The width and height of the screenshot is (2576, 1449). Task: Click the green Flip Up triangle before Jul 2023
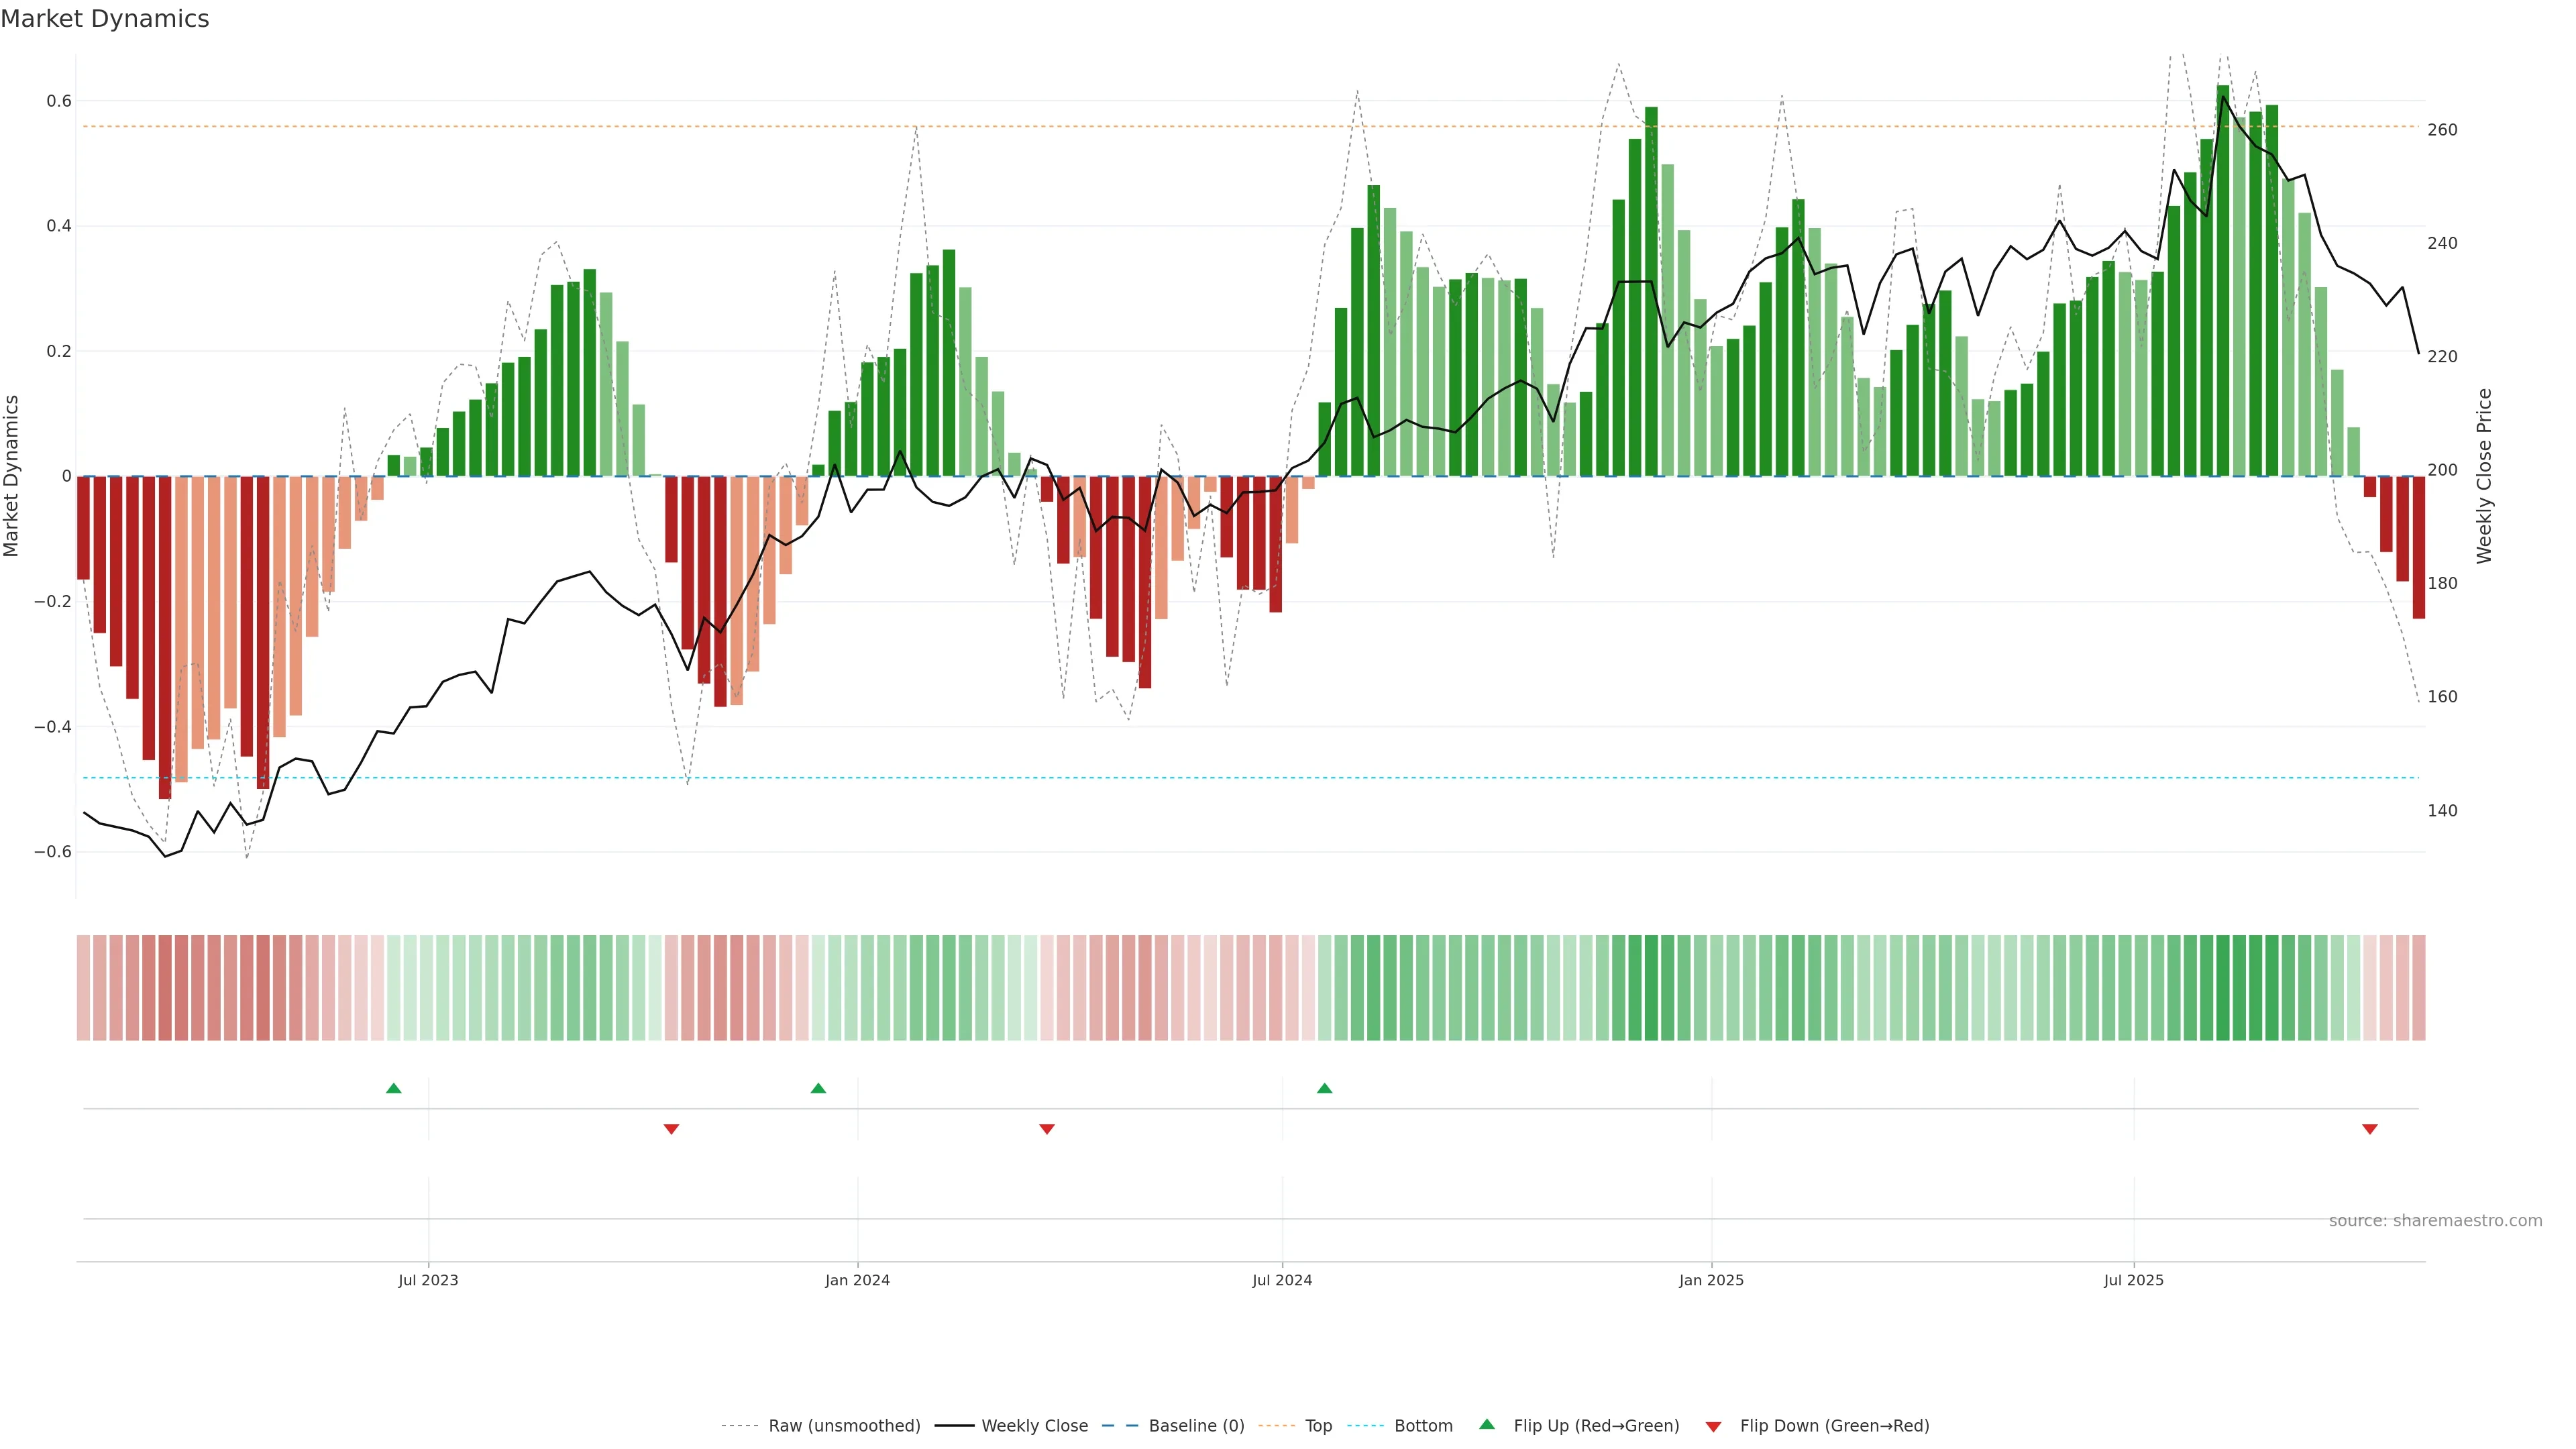click(x=394, y=1088)
